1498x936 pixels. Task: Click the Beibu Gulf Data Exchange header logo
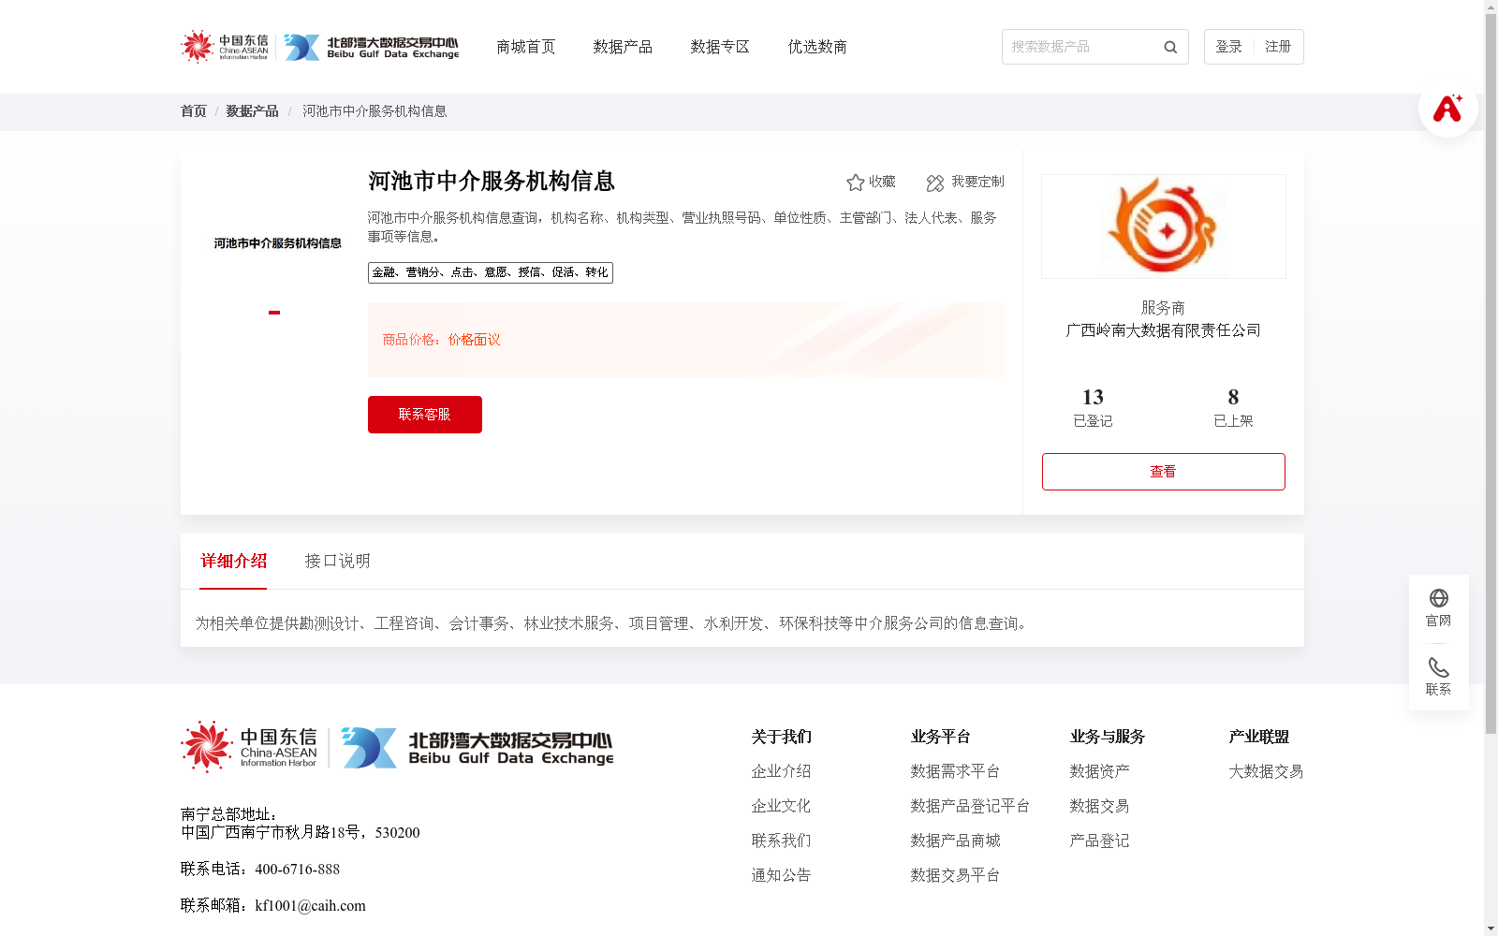click(x=372, y=47)
